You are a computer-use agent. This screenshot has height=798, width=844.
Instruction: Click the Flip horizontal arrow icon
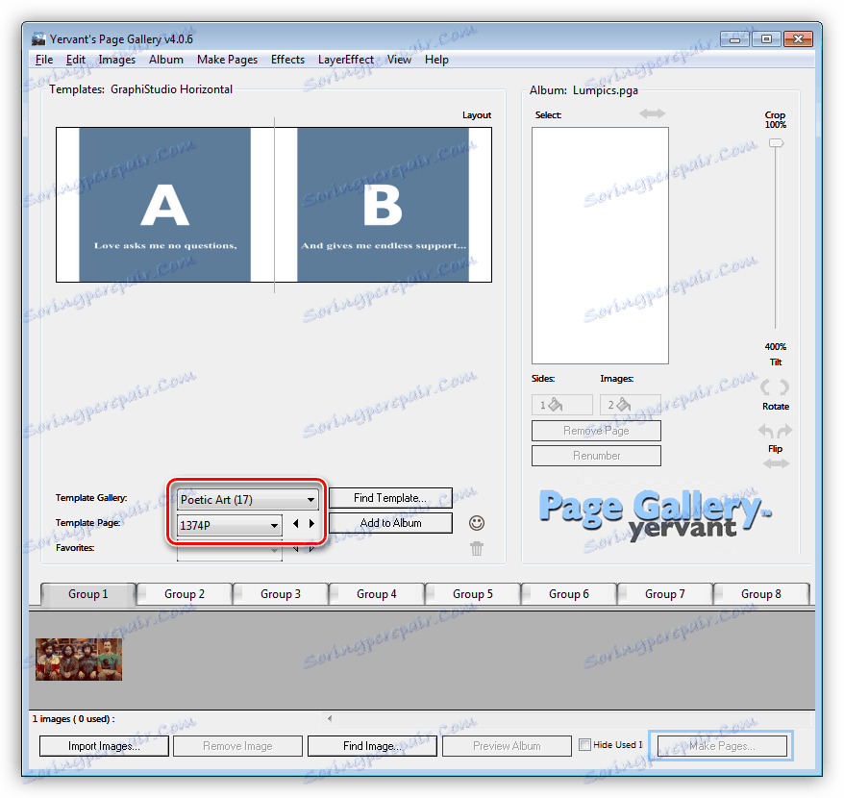[776, 463]
